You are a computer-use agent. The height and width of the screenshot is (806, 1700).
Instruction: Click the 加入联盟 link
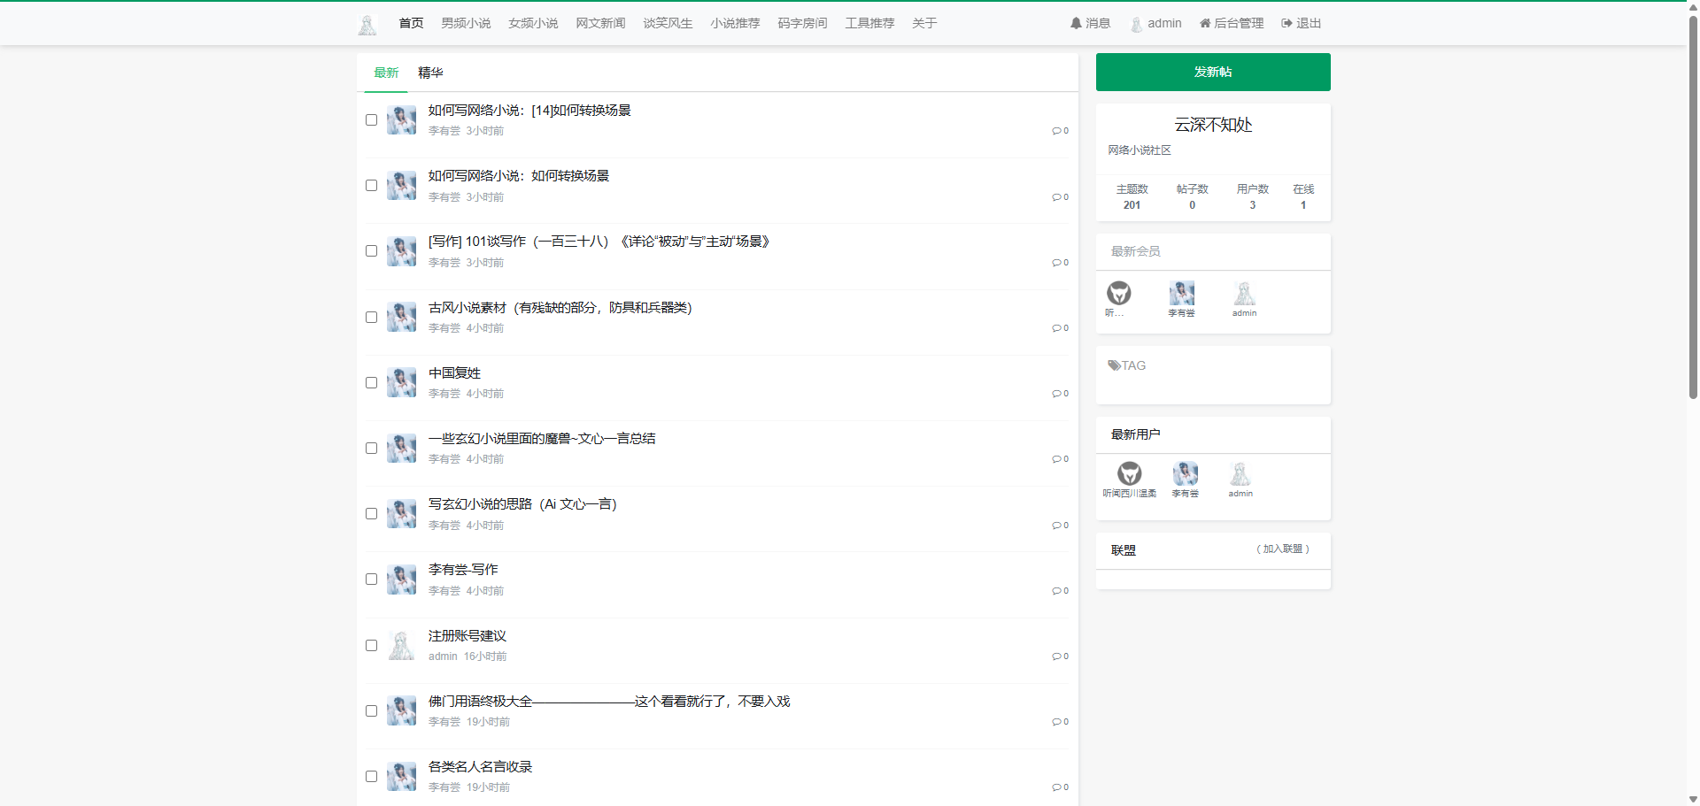click(1282, 549)
